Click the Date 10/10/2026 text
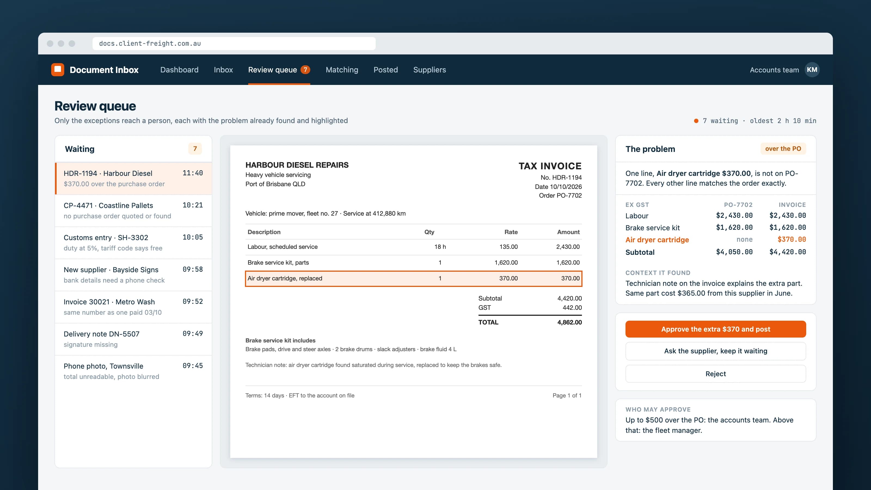The height and width of the screenshot is (490, 871). coord(558,187)
